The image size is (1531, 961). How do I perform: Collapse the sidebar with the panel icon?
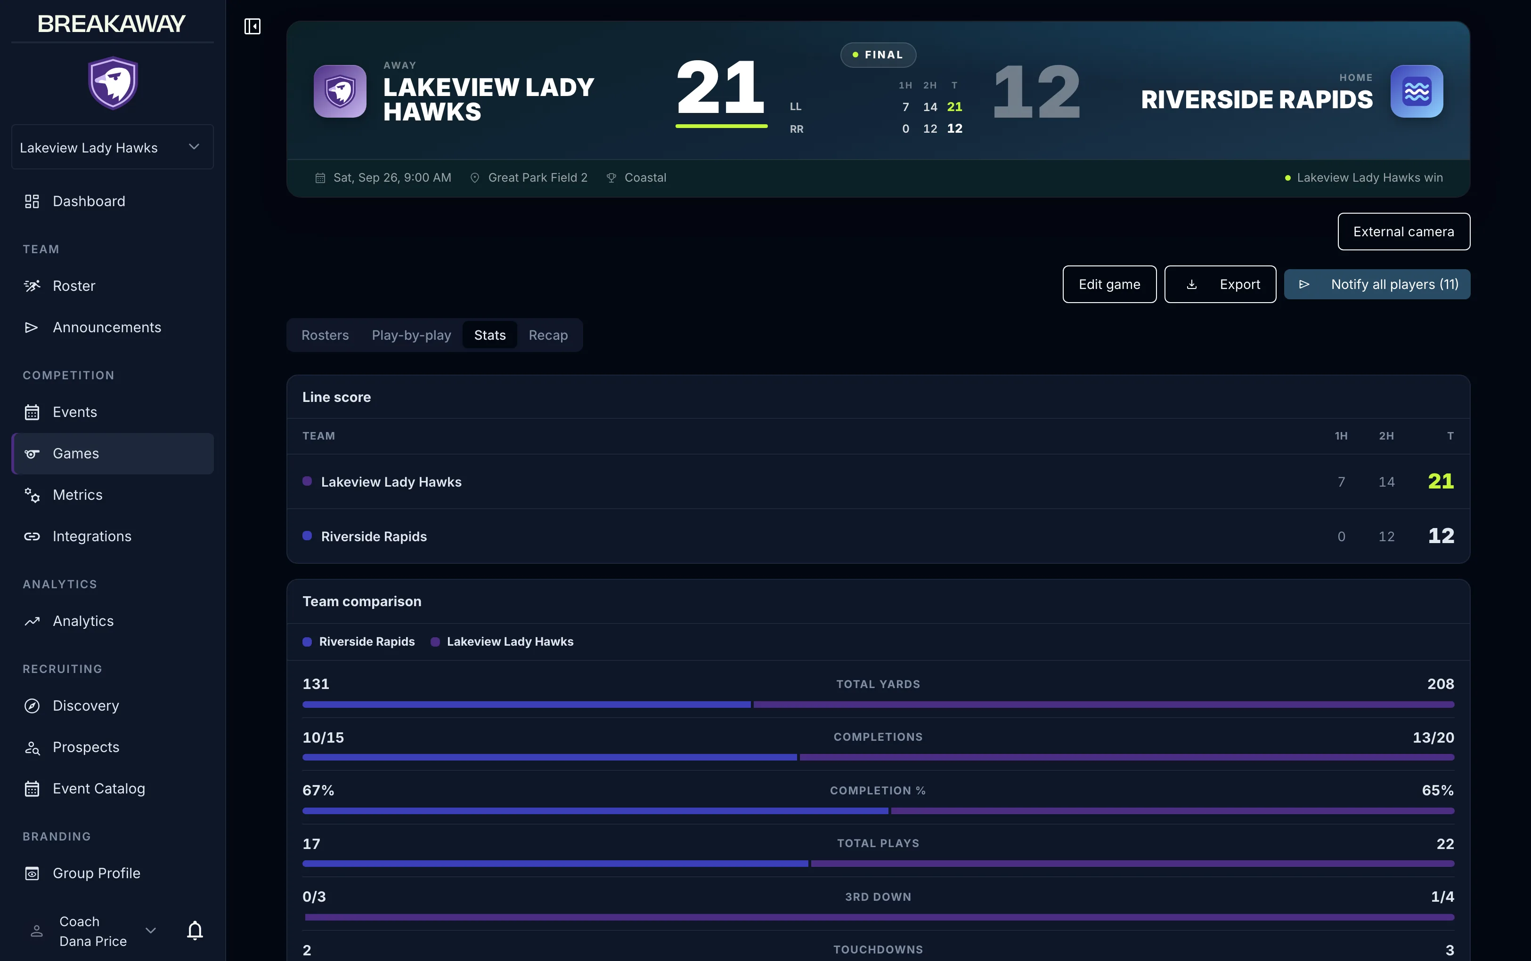coord(252,26)
